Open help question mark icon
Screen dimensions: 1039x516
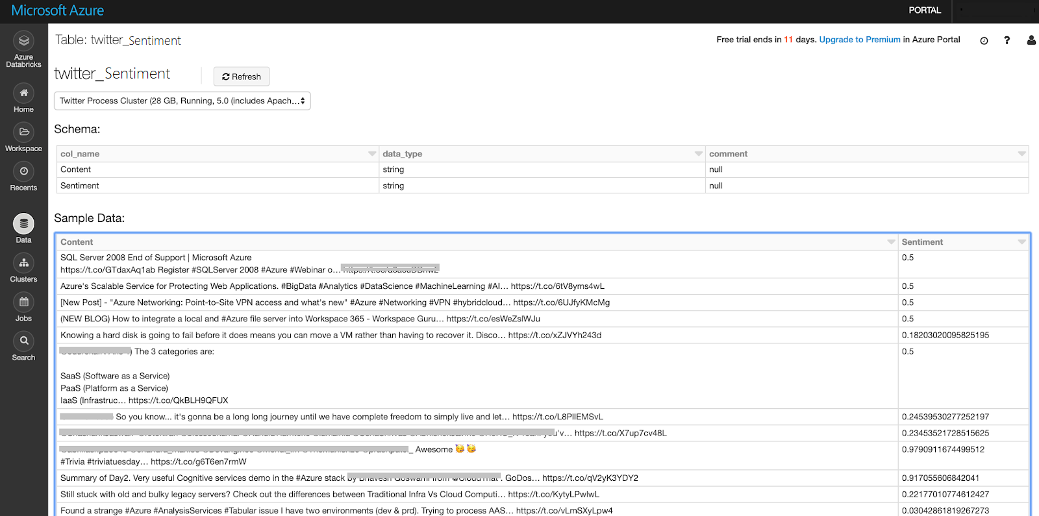(x=1007, y=40)
